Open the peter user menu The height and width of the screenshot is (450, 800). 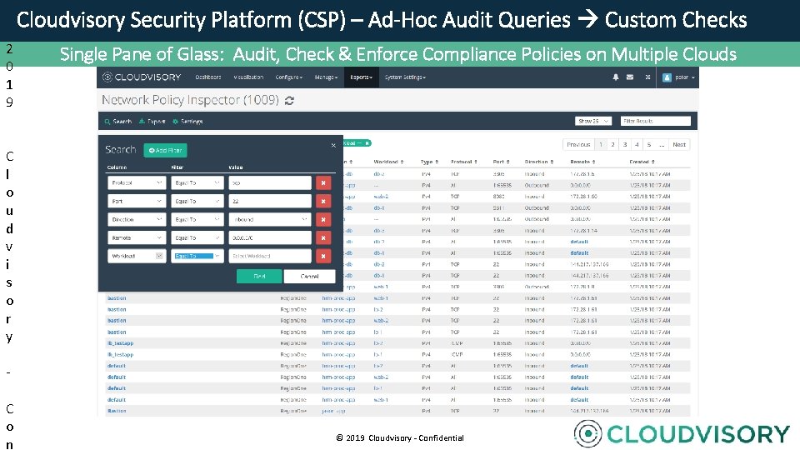pyautogui.click(x=684, y=77)
